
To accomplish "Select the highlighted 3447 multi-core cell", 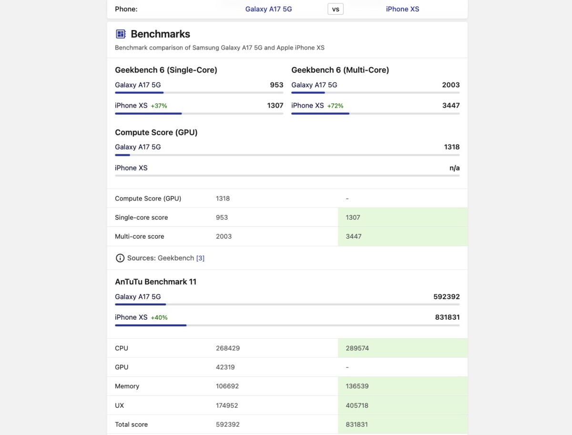I will coord(402,236).
